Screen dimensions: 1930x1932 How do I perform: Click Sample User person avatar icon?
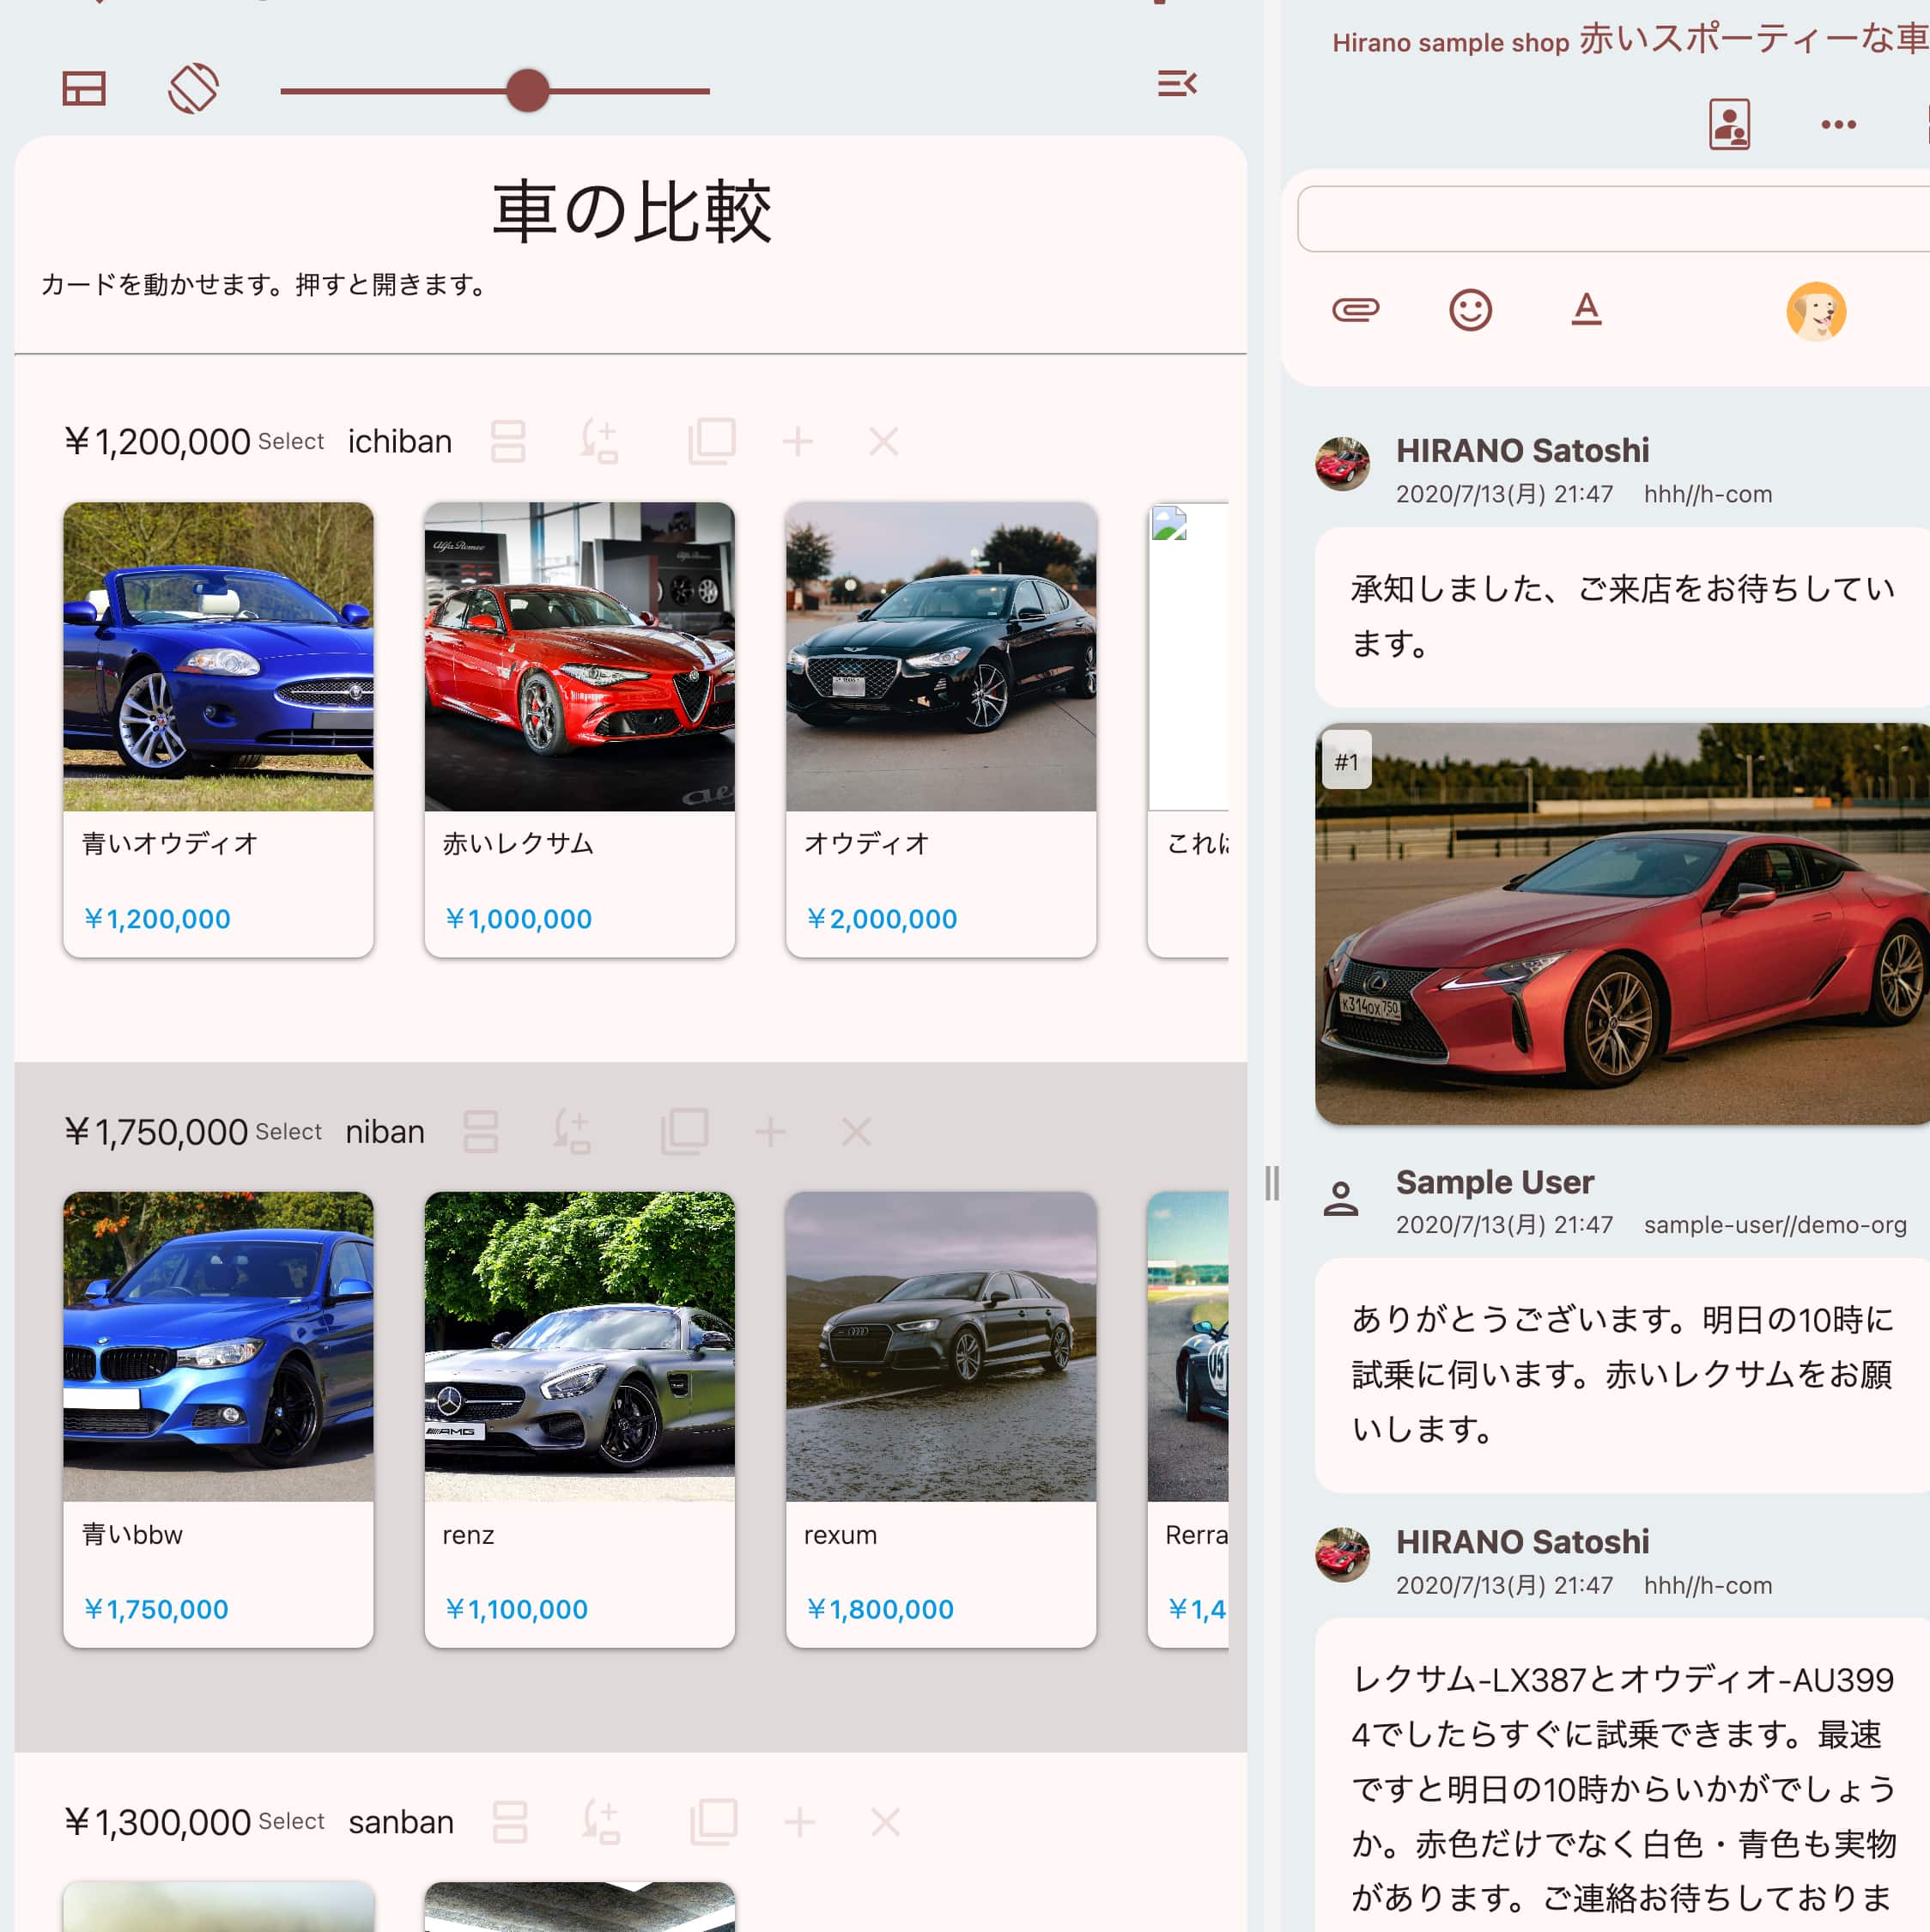pos(1341,1198)
